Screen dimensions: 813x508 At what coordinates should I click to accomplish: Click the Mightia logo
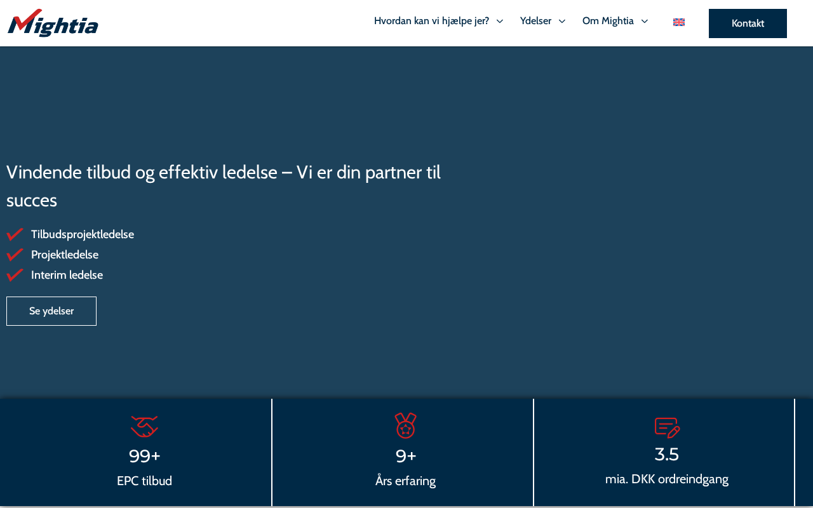click(53, 23)
